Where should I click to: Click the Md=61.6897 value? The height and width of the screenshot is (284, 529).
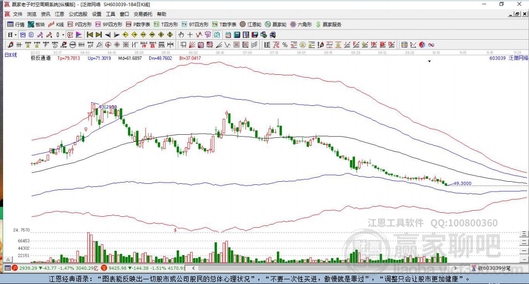pos(130,58)
